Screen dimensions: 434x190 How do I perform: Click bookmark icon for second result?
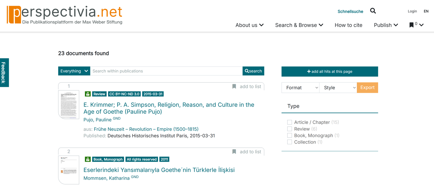(x=234, y=152)
